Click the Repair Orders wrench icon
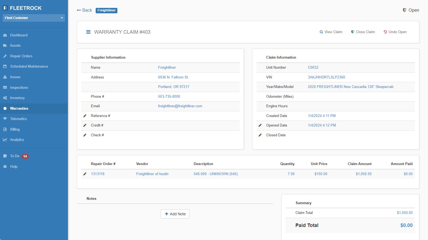This screenshot has height=240, width=428. [5, 56]
